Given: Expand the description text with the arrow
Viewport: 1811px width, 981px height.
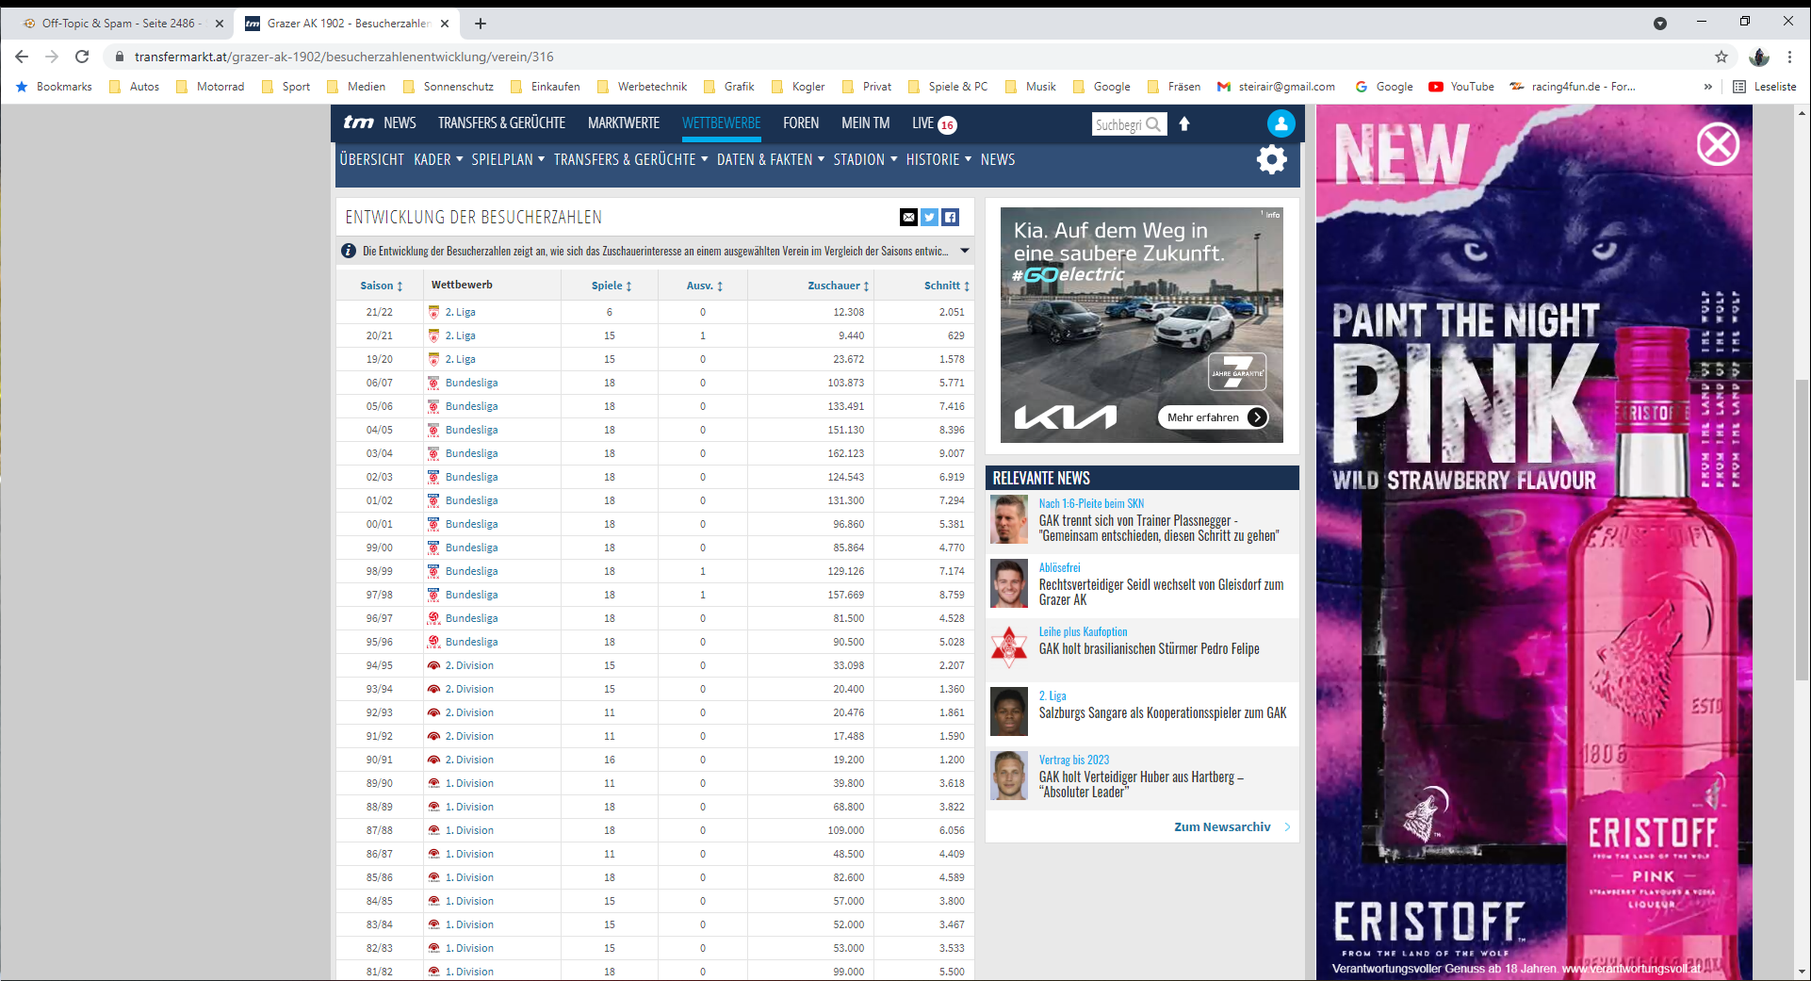Looking at the screenshot, I should (x=964, y=251).
